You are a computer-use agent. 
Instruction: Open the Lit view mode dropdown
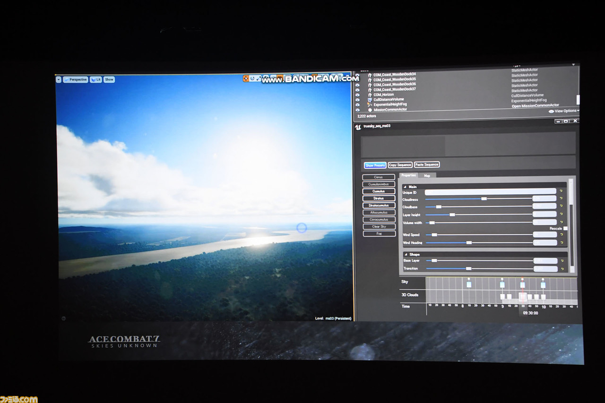point(96,79)
